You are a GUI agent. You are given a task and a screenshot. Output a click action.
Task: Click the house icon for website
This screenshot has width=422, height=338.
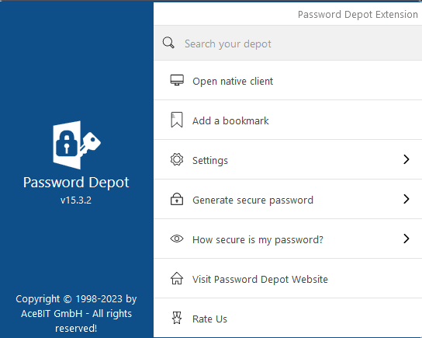tap(177, 278)
